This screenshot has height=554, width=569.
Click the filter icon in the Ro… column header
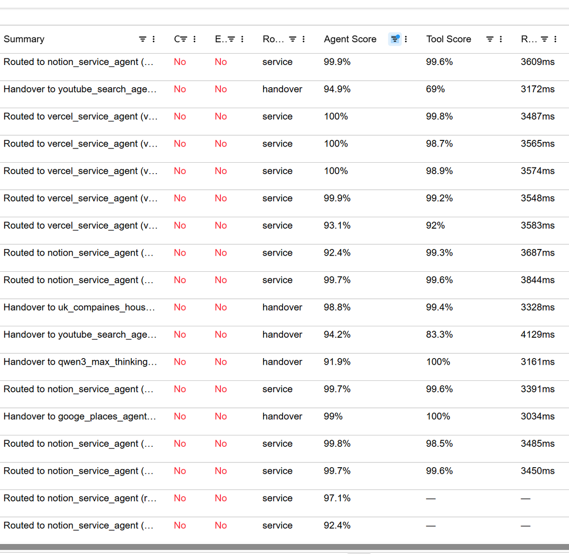click(x=293, y=39)
